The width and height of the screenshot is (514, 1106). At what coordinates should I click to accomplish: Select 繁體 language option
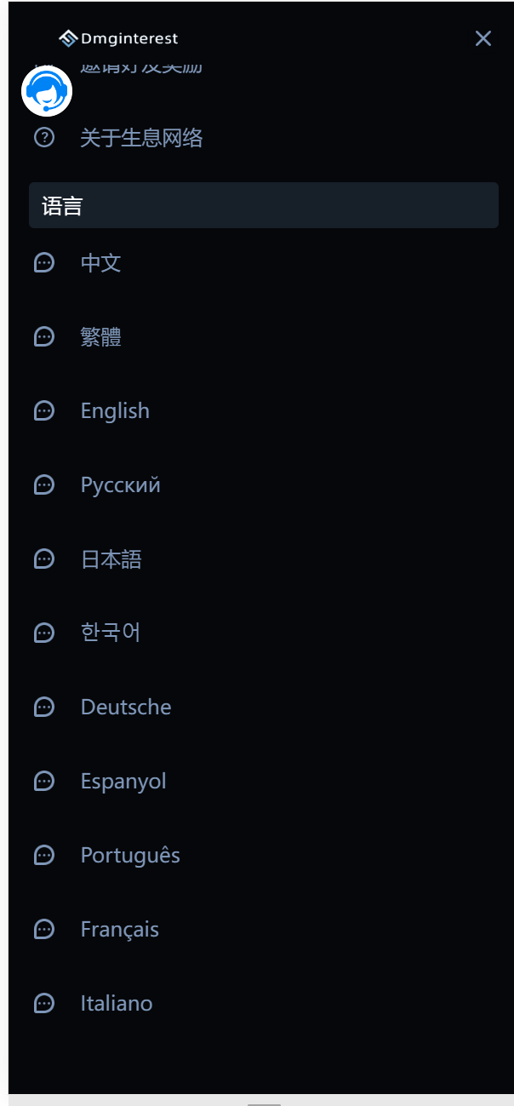pos(101,337)
